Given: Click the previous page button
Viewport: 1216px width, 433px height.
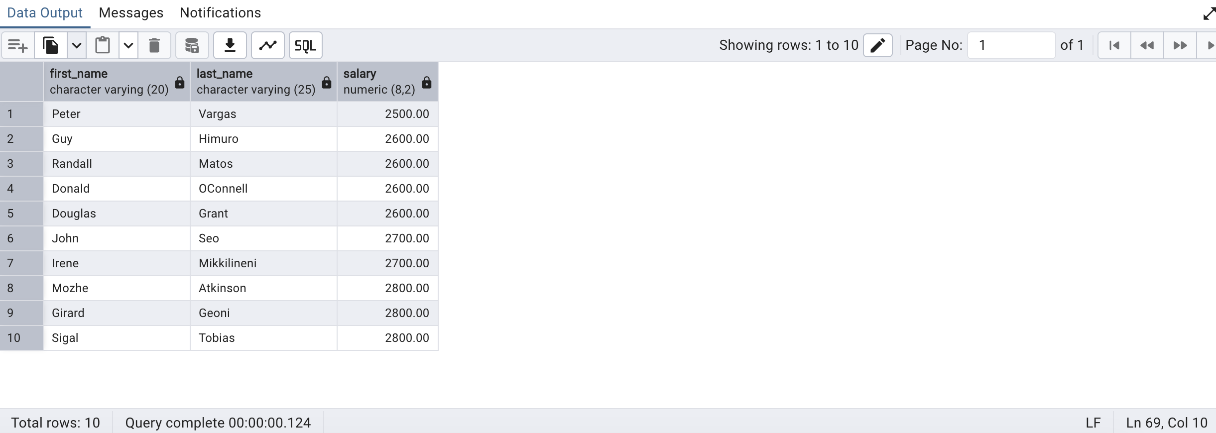Looking at the screenshot, I should click(x=1147, y=46).
